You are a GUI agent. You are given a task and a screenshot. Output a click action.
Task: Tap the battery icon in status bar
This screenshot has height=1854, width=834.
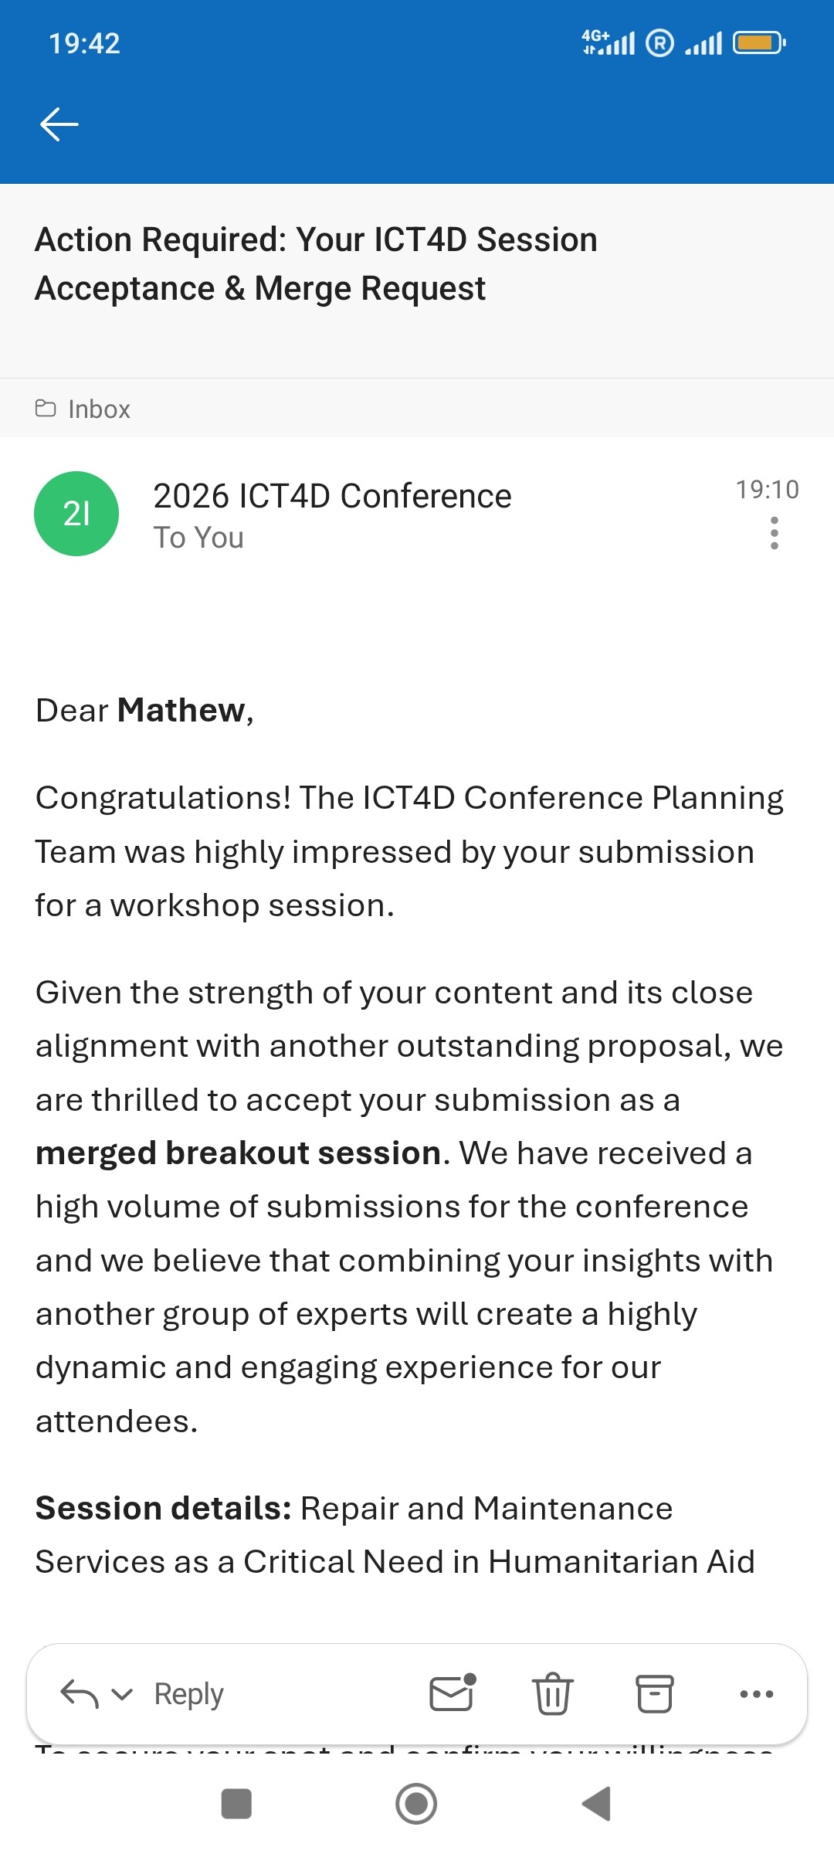pyautogui.click(x=758, y=42)
